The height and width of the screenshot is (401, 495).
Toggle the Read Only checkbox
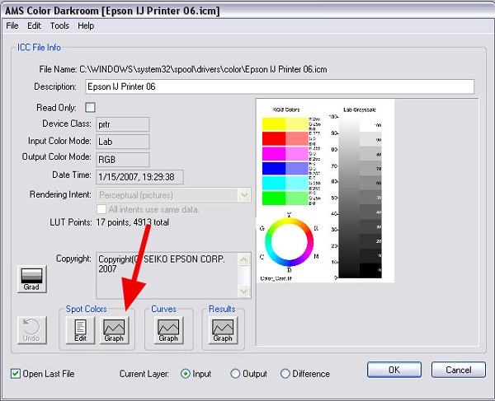90,107
